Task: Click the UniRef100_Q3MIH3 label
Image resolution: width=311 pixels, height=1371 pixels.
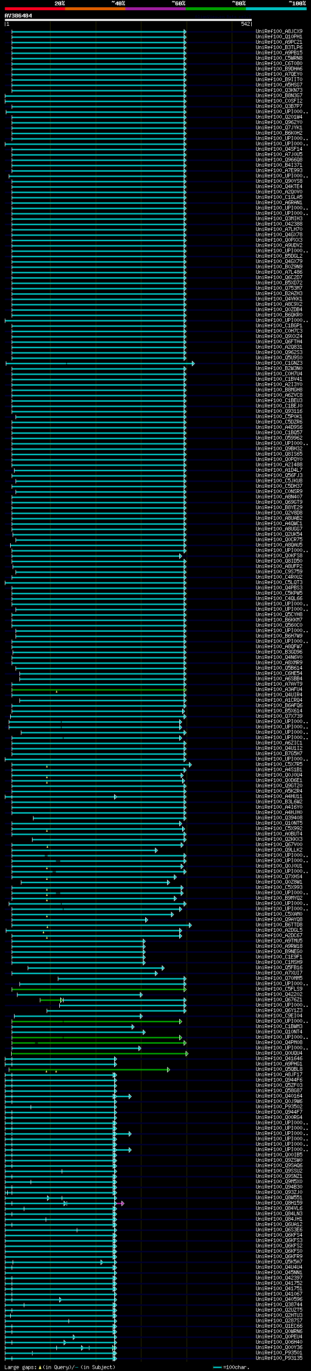Action: (x=279, y=219)
